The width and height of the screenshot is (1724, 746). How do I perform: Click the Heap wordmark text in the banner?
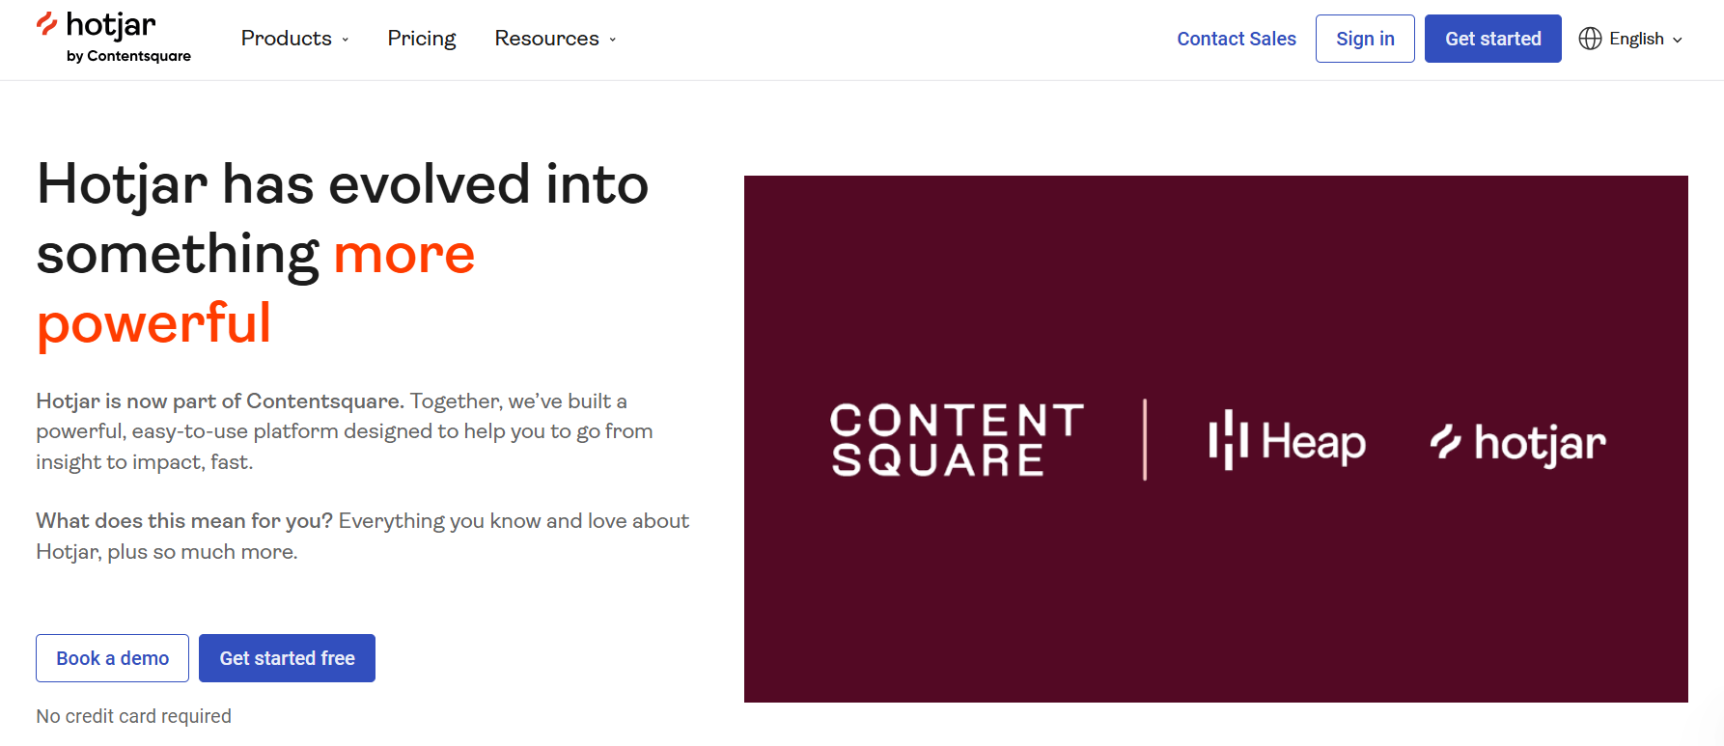(1313, 442)
